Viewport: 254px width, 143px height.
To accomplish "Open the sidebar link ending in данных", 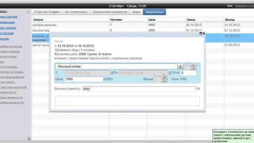I will (x=8, y=28).
